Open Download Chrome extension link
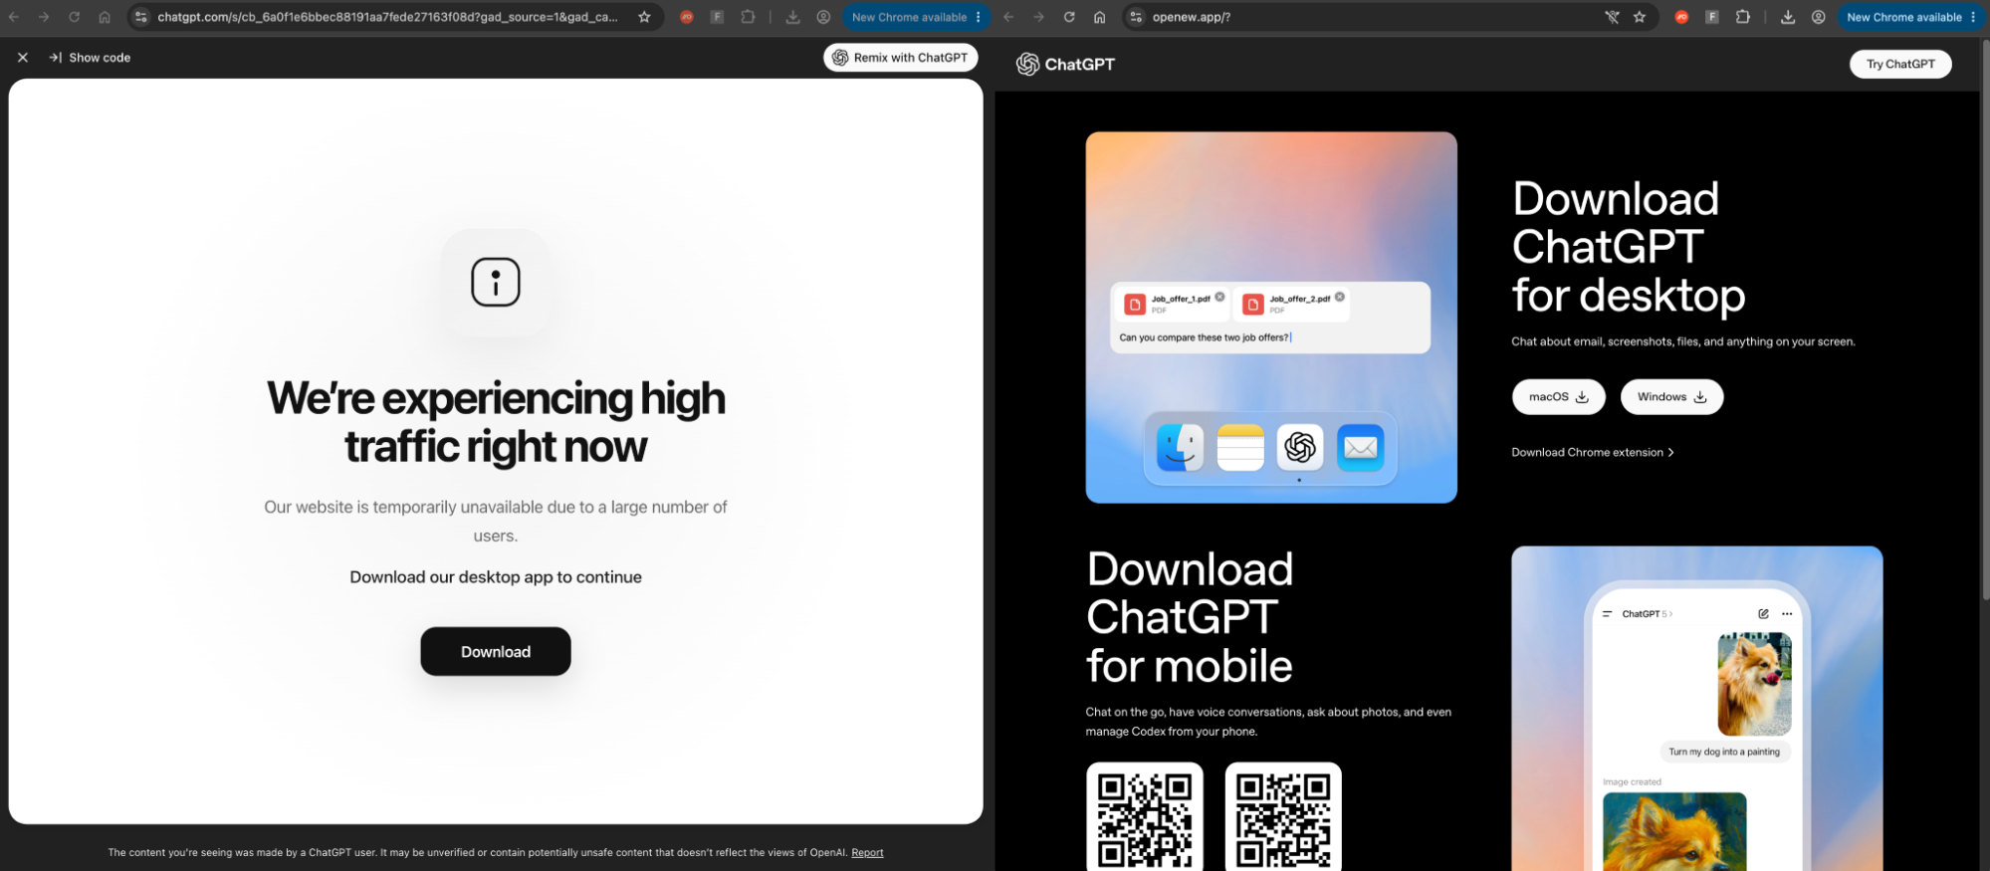The width and height of the screenshot is (1990, 871). [1593, 452]
